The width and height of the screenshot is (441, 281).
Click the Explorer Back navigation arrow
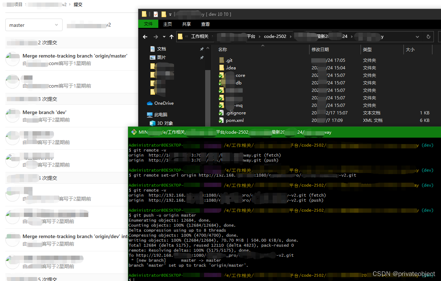145,37
